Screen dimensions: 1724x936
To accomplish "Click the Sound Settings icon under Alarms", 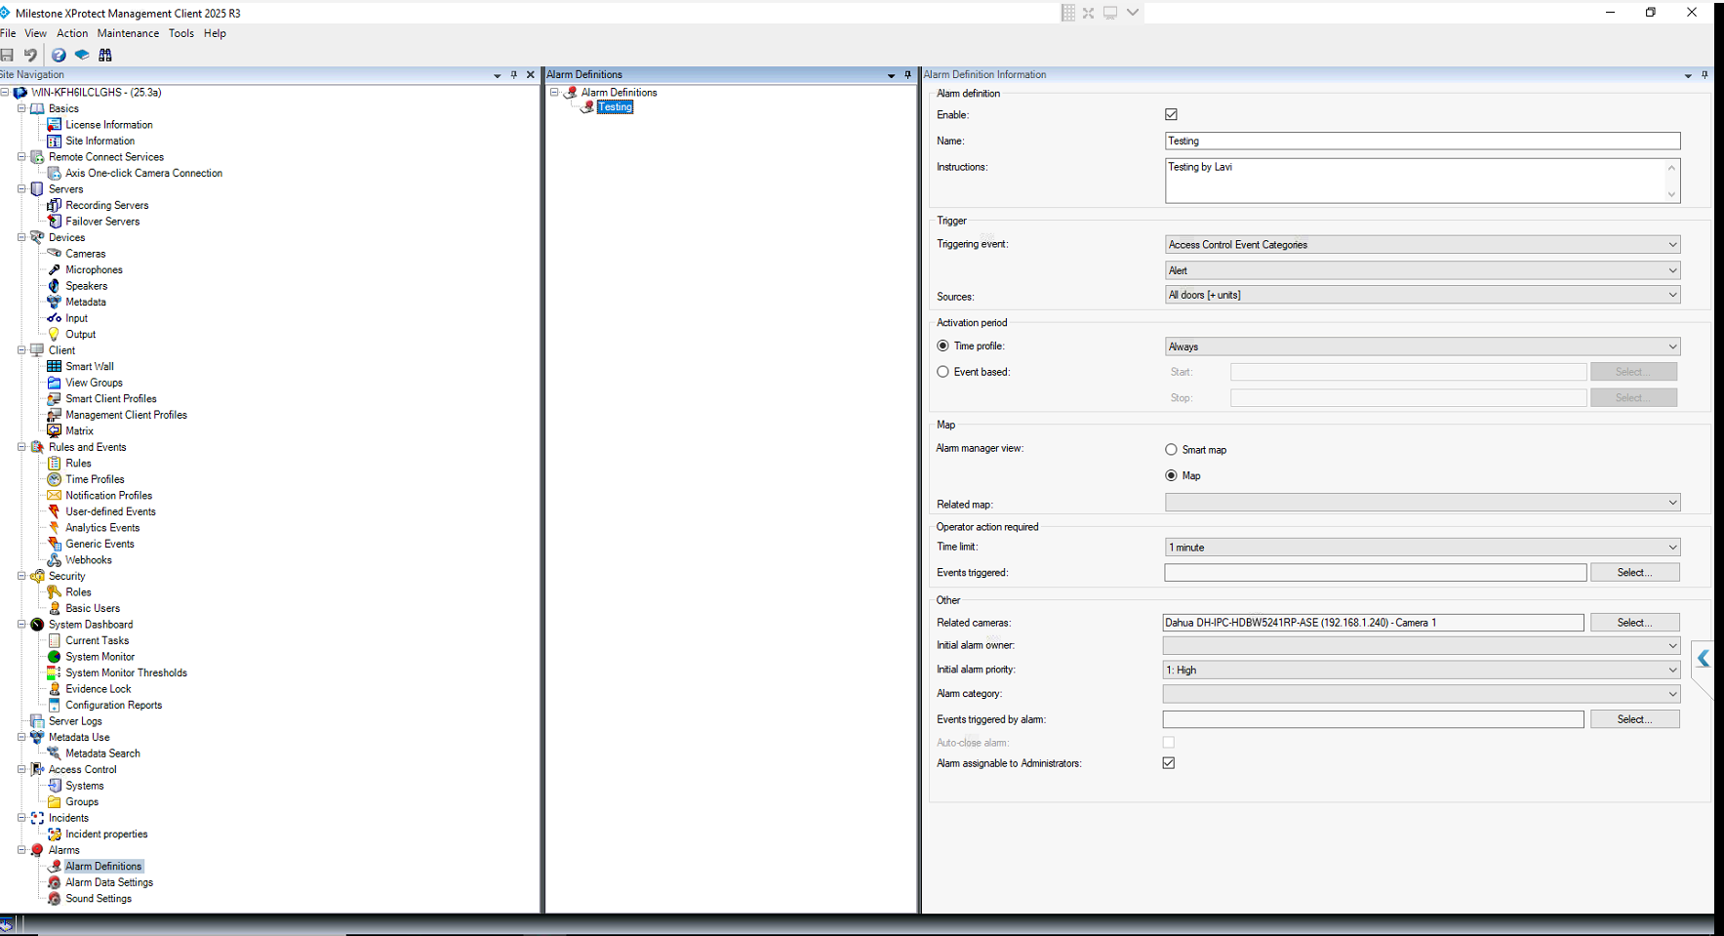I will coord(55,899).
